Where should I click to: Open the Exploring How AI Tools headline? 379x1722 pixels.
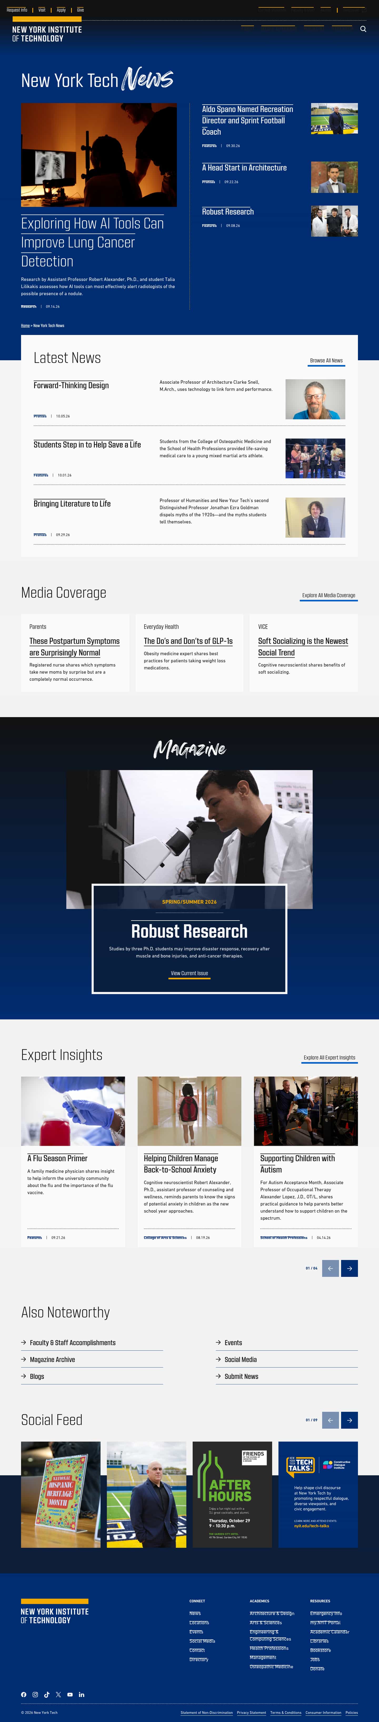(x=92, y=242)
